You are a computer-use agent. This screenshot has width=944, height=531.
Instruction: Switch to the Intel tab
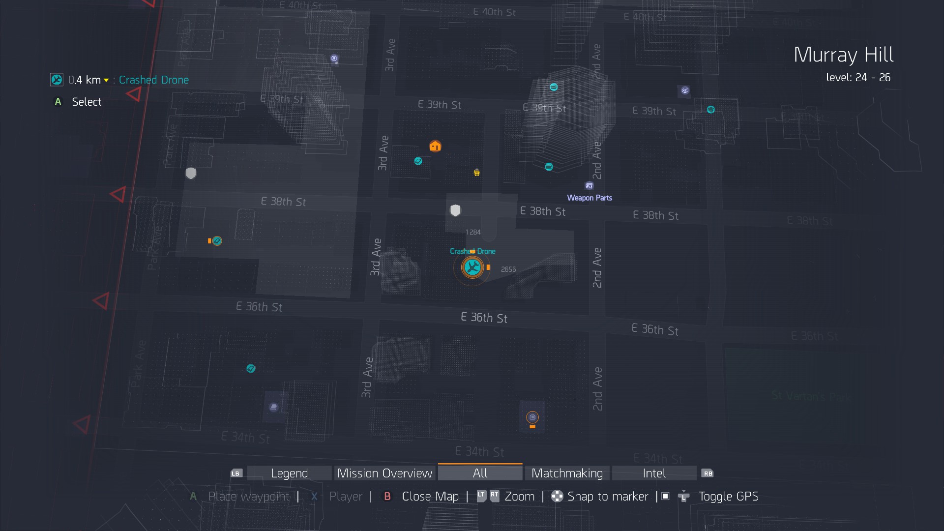[x=654, y=473]
